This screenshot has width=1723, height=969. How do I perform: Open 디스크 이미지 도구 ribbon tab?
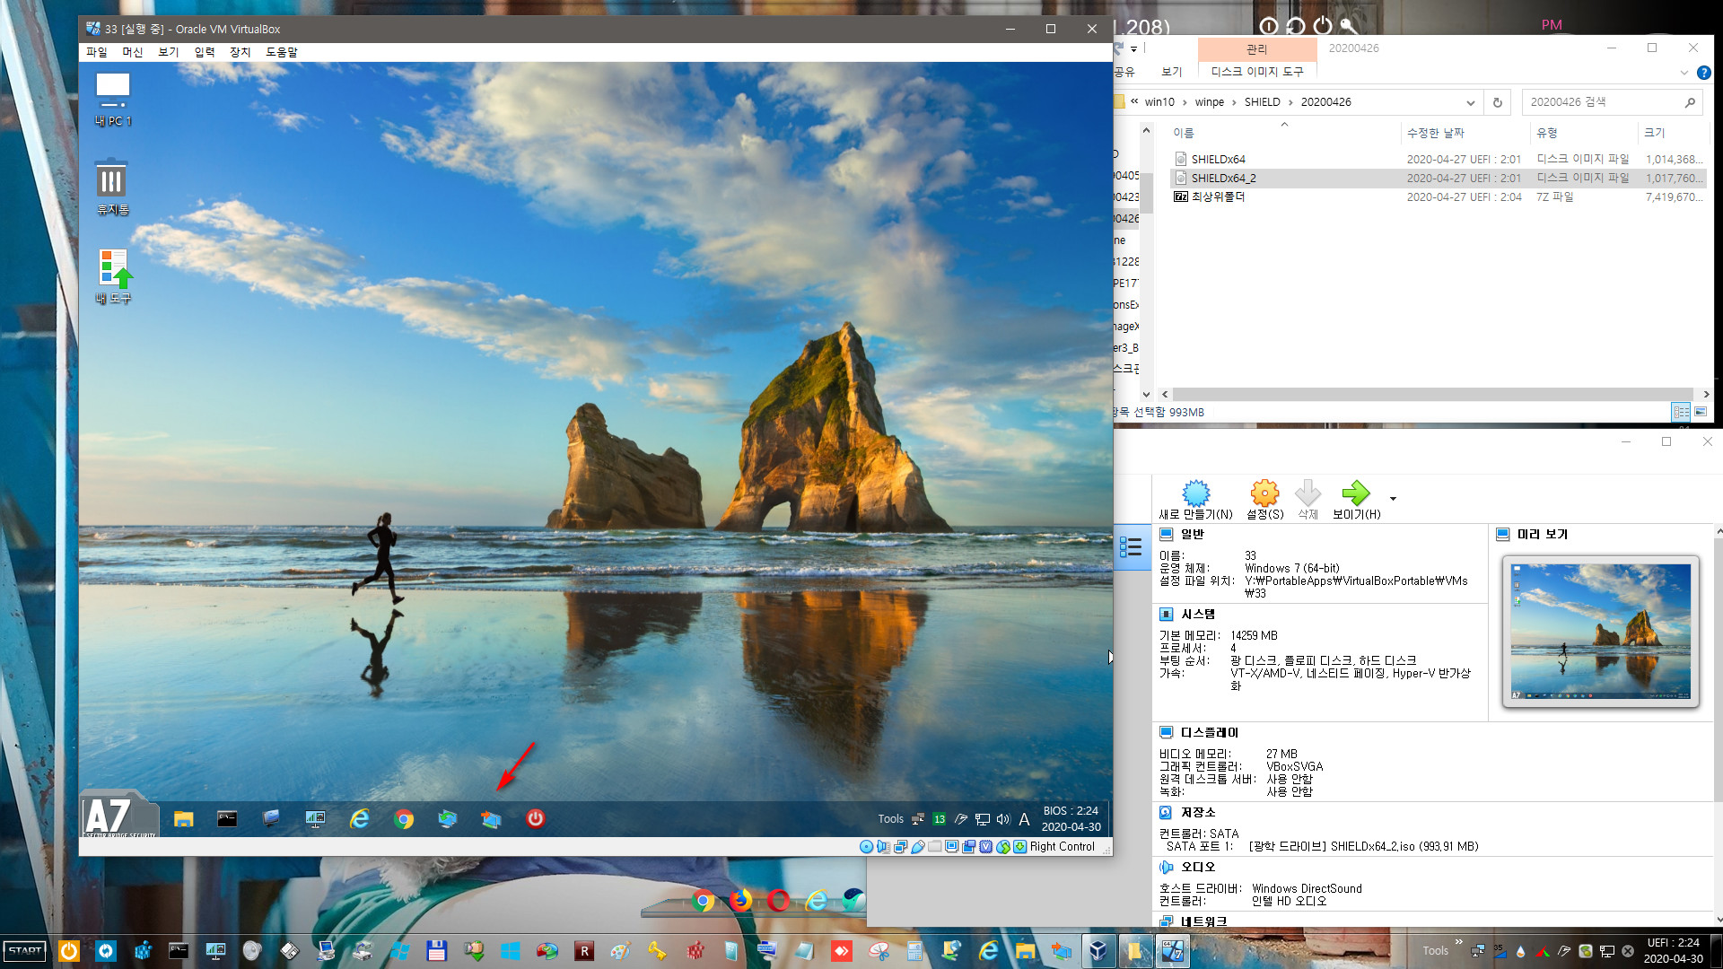(1256, 71)
